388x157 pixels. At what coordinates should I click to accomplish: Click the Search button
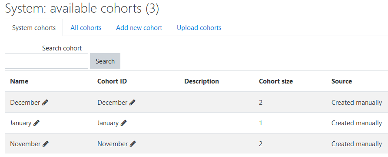pos(105,61)
